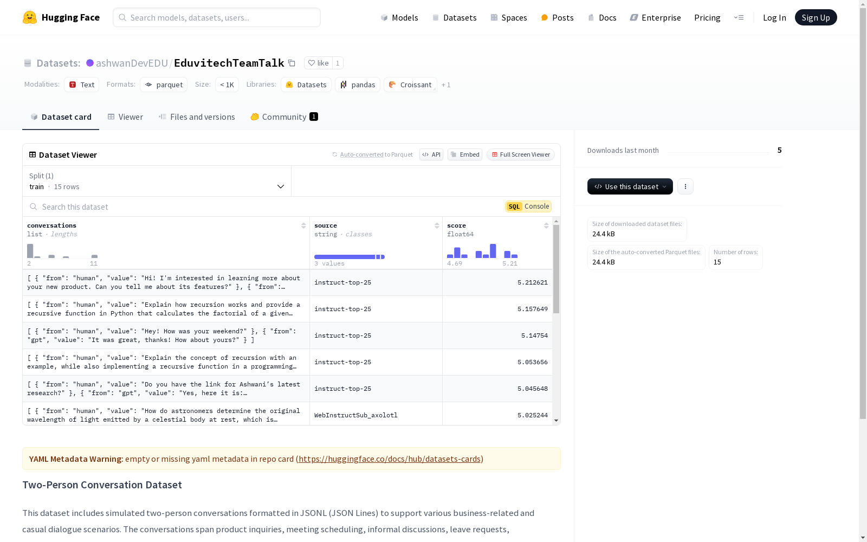This screenshot has width=867, height=542.
Task: Click the Two-Person Conversation Dataset heading
Action: click(x=102, y=485)
